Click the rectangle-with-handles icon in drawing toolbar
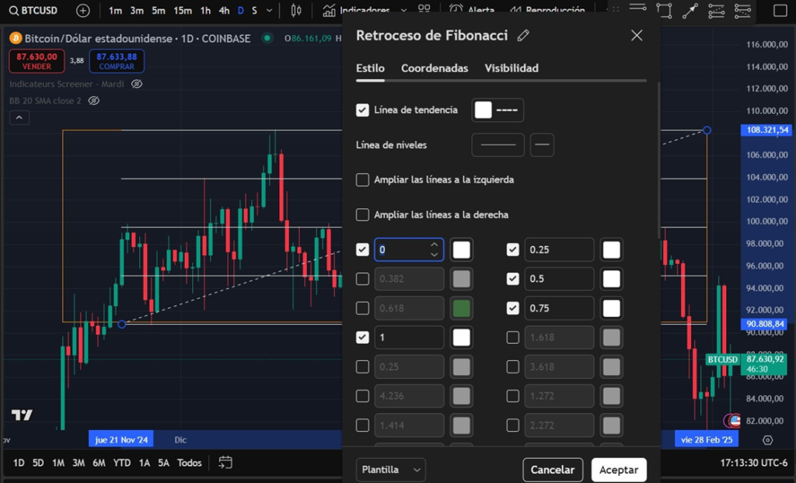 [x=664, y=10]
